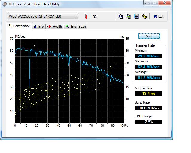Maximize the HD Tune window
This screenshot has width=191, height=153.
pos(154,3)
